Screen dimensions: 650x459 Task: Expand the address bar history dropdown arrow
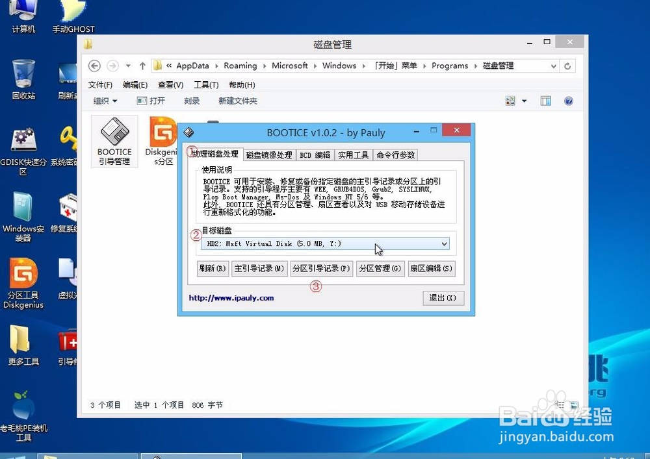(x=553, y=66)
